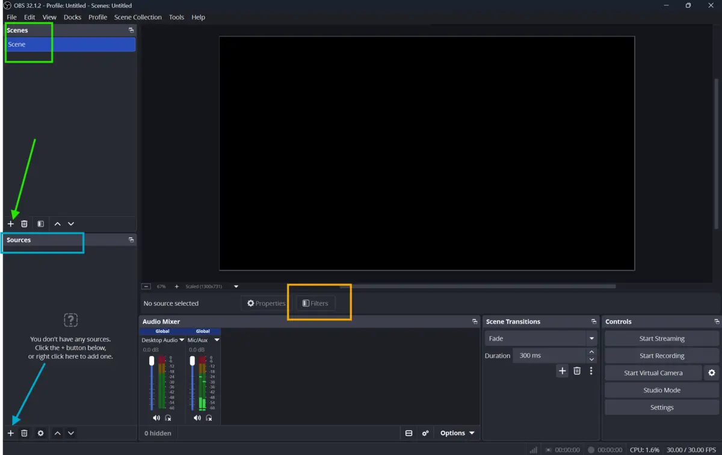Delete scene using Scenes panel trash icon
The width and height of the screenshot is (722, 455).
(x=24, y=224)
